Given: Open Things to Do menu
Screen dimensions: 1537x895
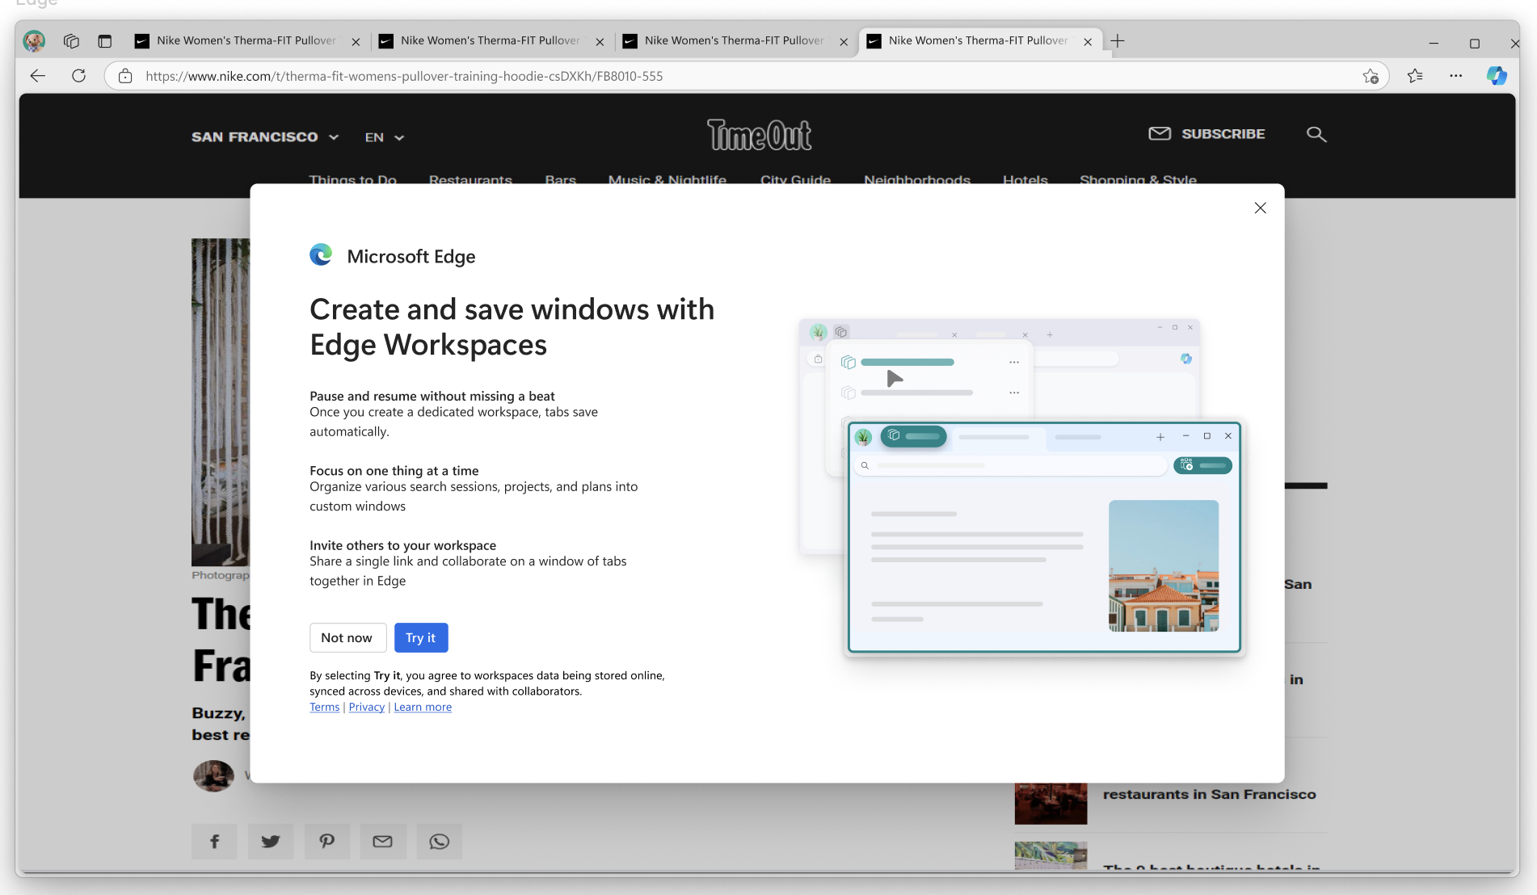Looking at the screenshot, I should click(x=353, y=179).
